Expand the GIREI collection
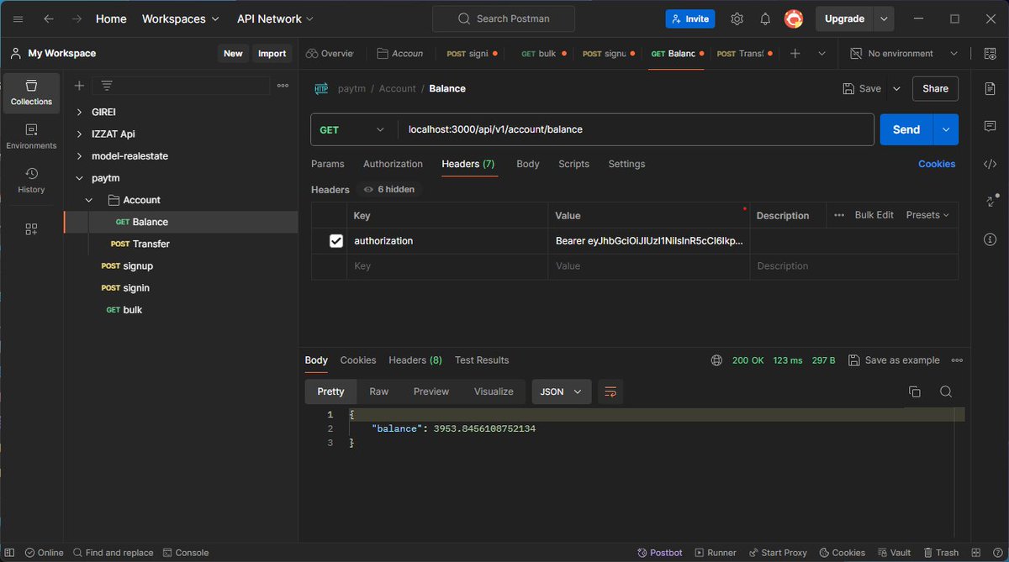This screenshot has height=562, width=1009. click(80, 112)
